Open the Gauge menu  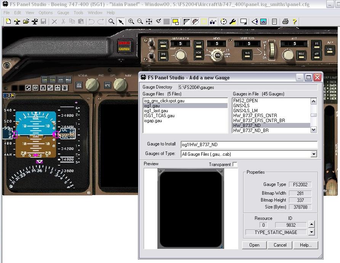[x=63, y=13]
